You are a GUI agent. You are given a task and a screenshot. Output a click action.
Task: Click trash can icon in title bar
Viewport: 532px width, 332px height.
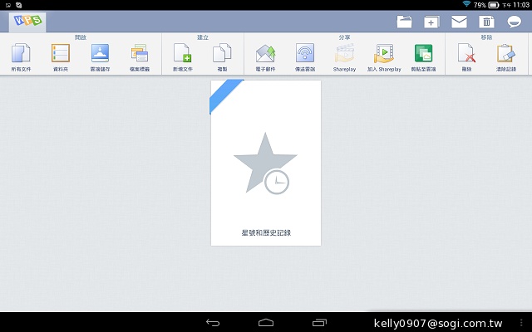point(486,22)
